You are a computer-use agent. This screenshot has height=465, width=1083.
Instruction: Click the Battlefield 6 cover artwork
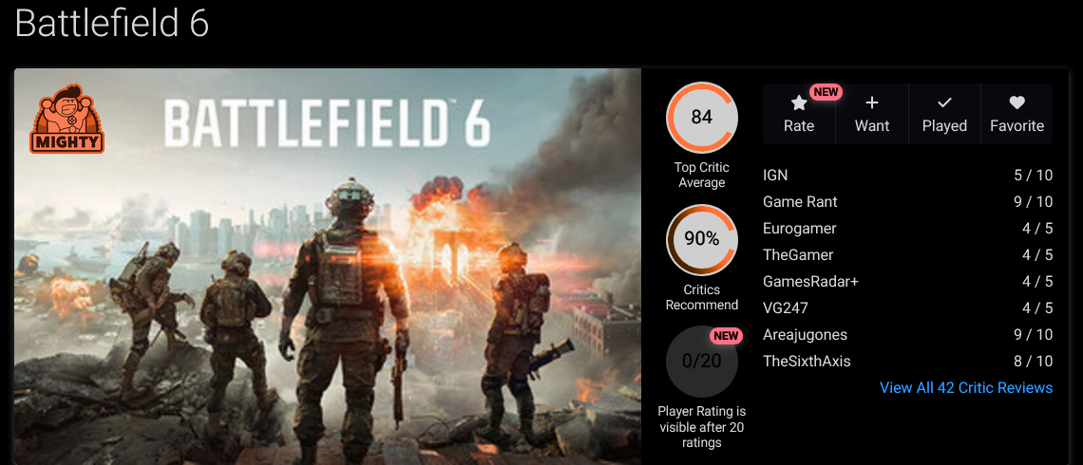pyautogui.click(x=328, y=267)
